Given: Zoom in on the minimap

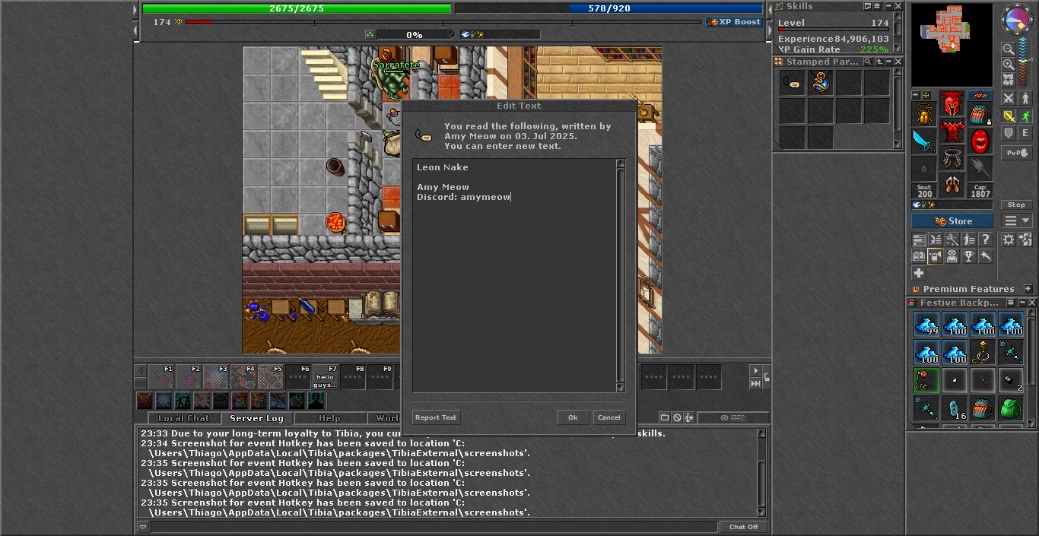Looking at the screenshot, I should [x=1009, y=65].
